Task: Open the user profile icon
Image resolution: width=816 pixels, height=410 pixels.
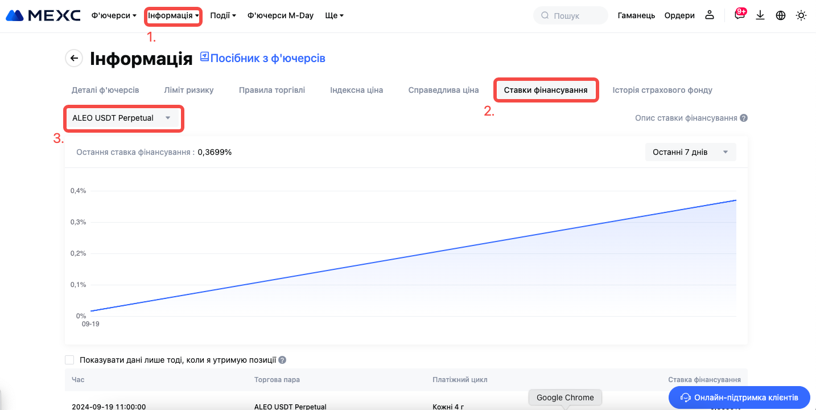Action: click(x=709, y=15)
